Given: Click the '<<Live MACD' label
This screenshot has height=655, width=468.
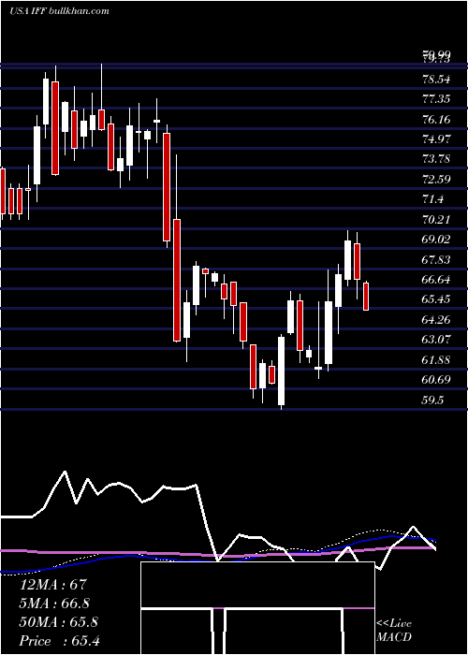Looking at the screenshot, I should 394,630.
